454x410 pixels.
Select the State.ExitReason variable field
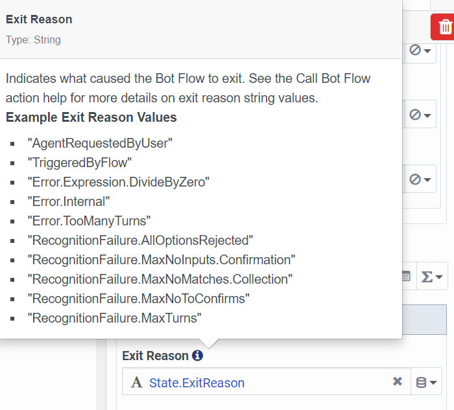(267, 382)
